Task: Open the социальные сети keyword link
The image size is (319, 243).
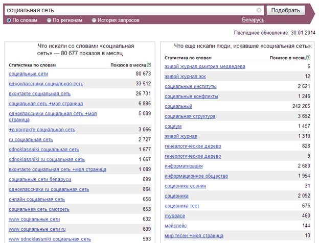Action: [28, 74]
